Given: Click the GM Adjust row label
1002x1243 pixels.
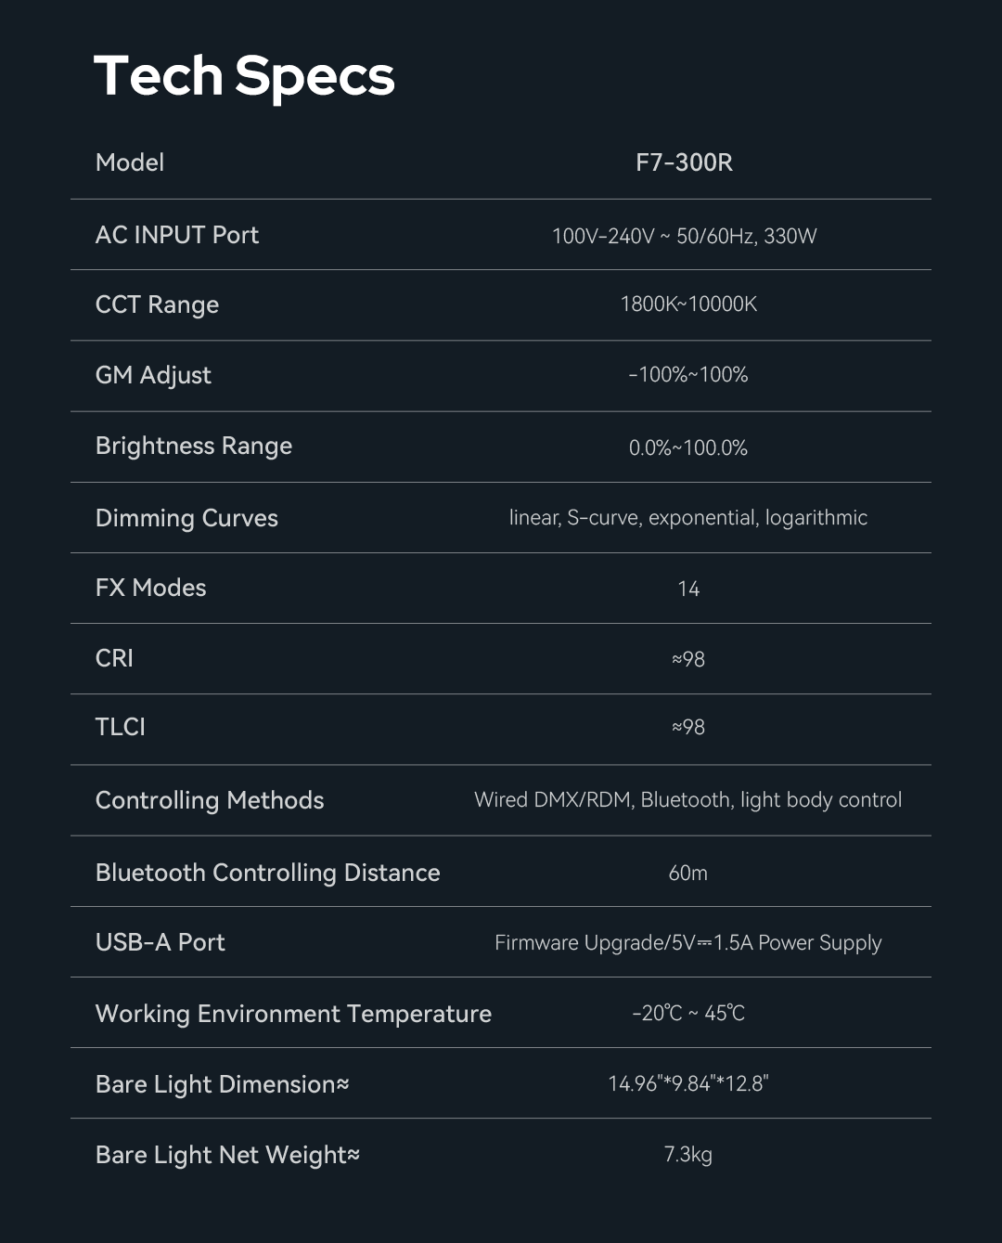Looking at the screenshot, I should [153, 375].
